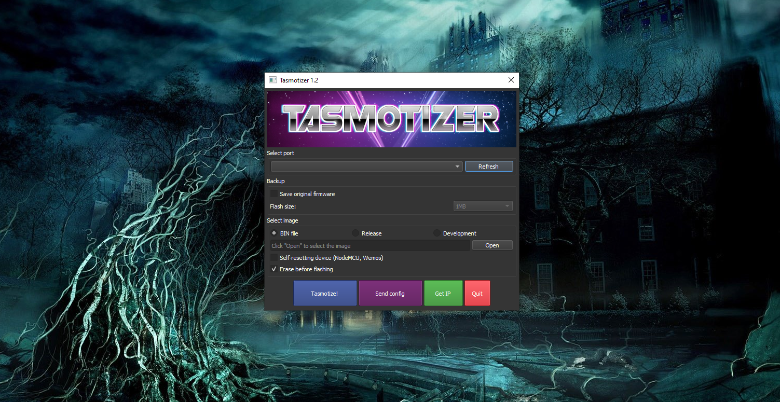Select the Development firmware option
This screenshot has width=780, height=402.
[x=436, y=233]
